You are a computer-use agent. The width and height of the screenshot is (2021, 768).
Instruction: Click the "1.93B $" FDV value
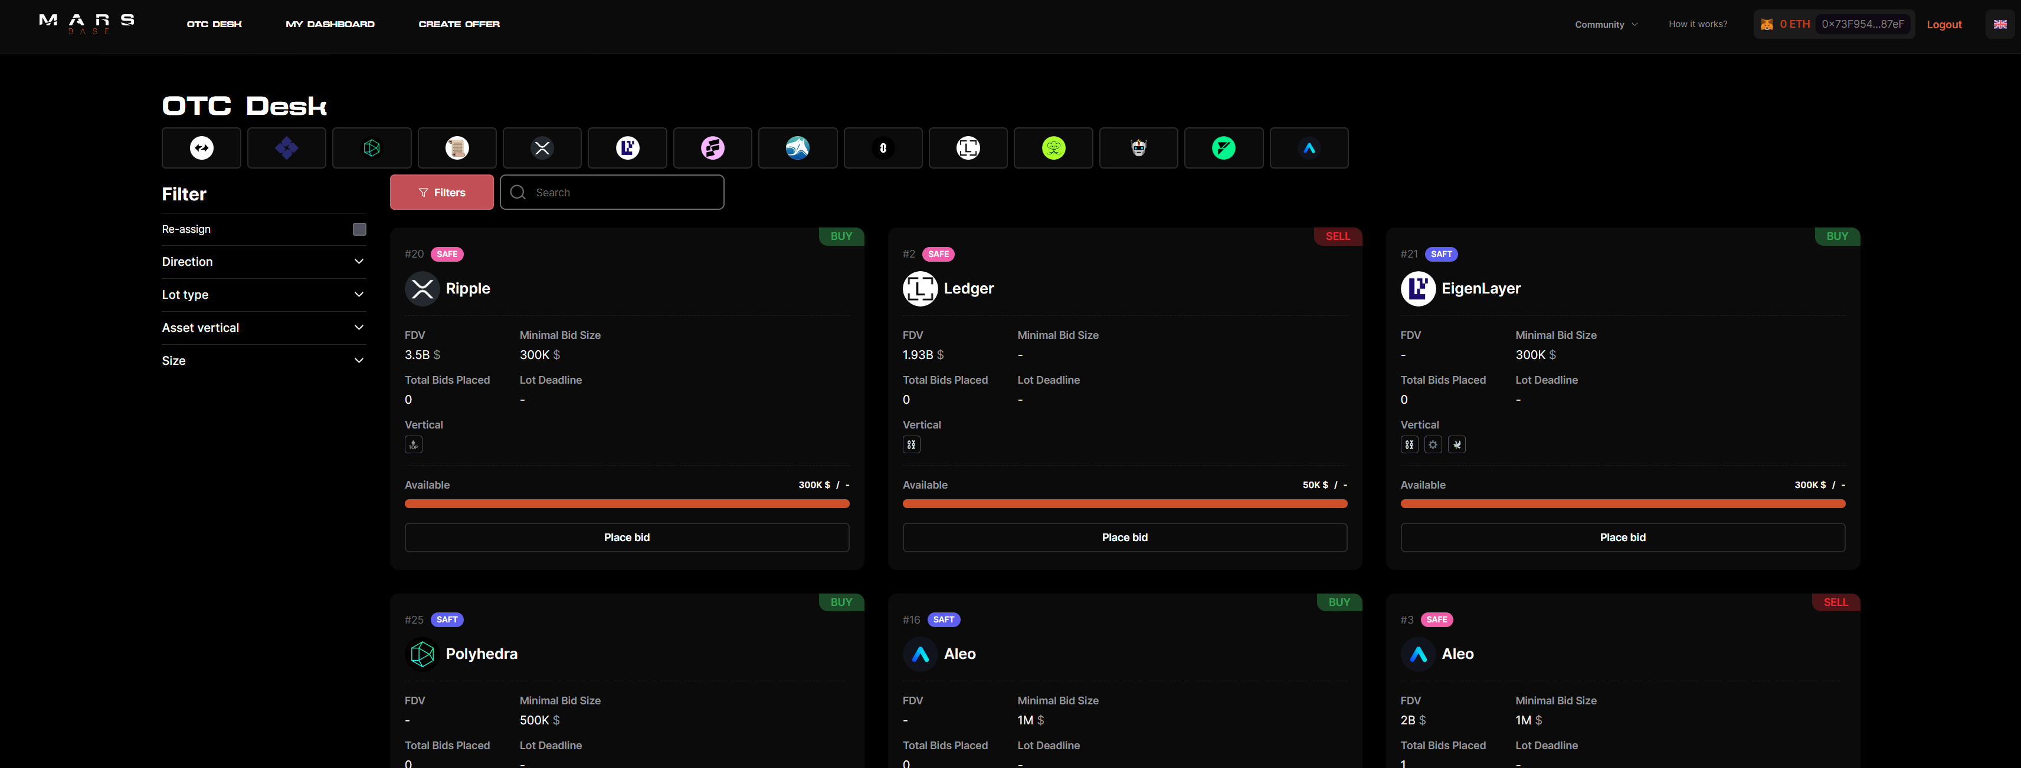[x=923, y=355]
